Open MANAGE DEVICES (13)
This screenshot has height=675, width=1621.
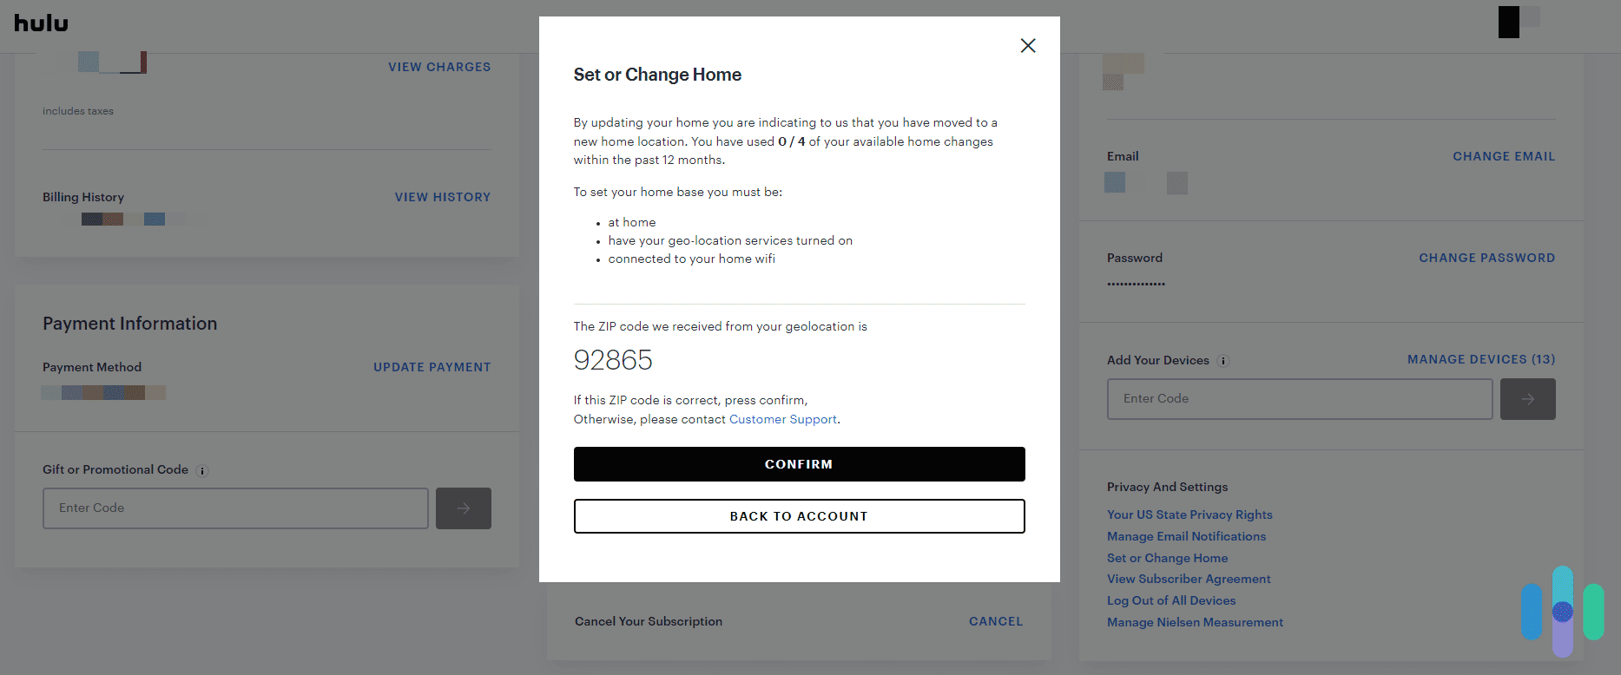(x=1480, y=359)
